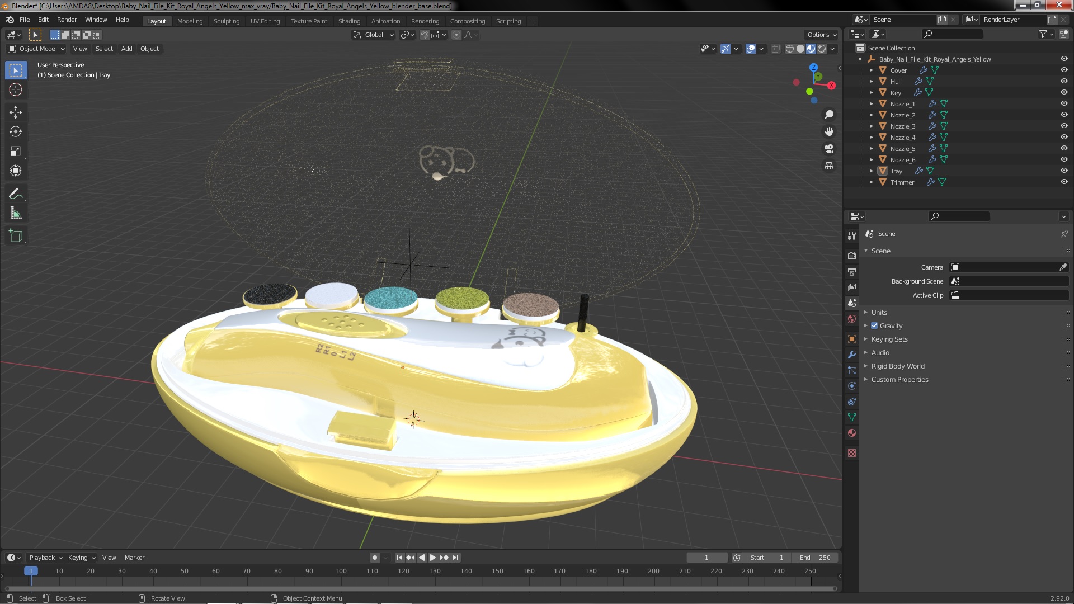Viewport: 1074px width, 604px height.
Task: Open the Modifier properties wrench tab
Action: pyautogui.click(x=852, y=355)
